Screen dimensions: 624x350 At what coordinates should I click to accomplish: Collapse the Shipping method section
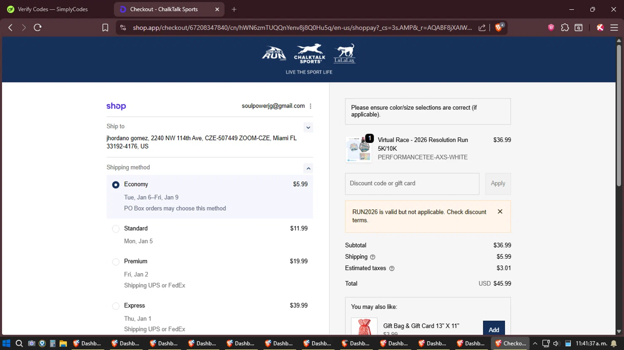[308, 168]
